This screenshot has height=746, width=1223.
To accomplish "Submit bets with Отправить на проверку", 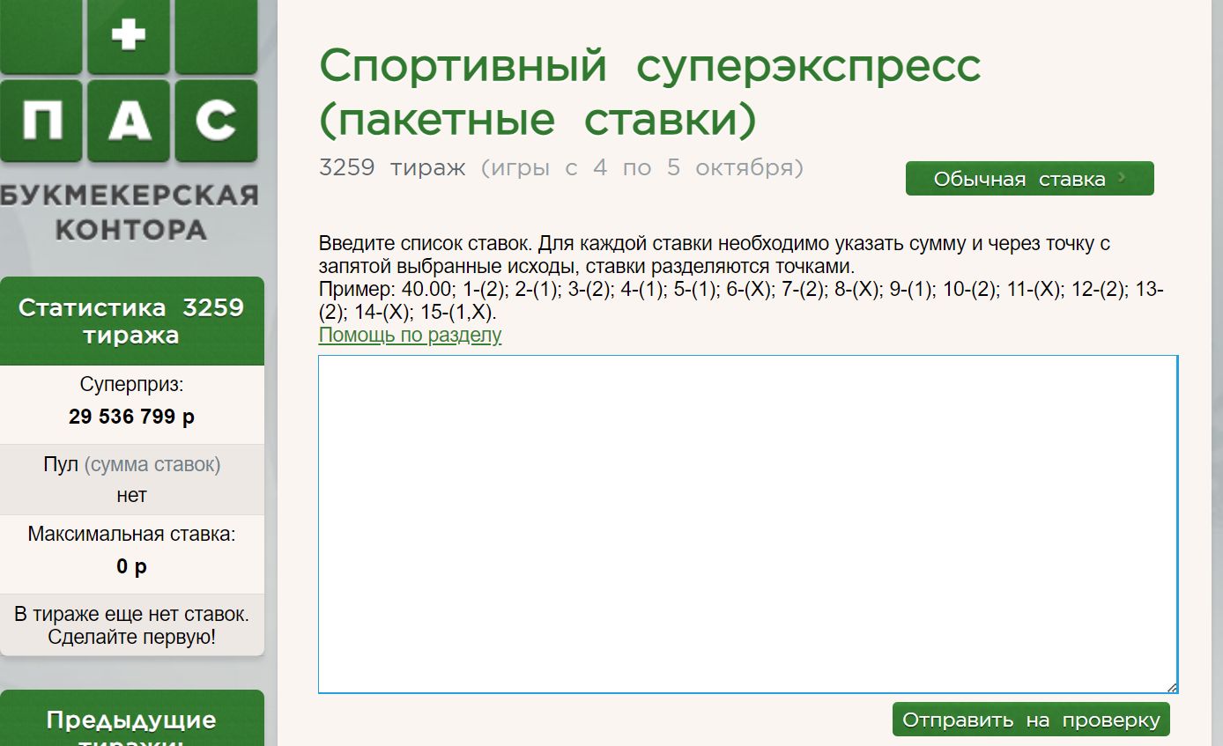I will [x=1031, y=720].
